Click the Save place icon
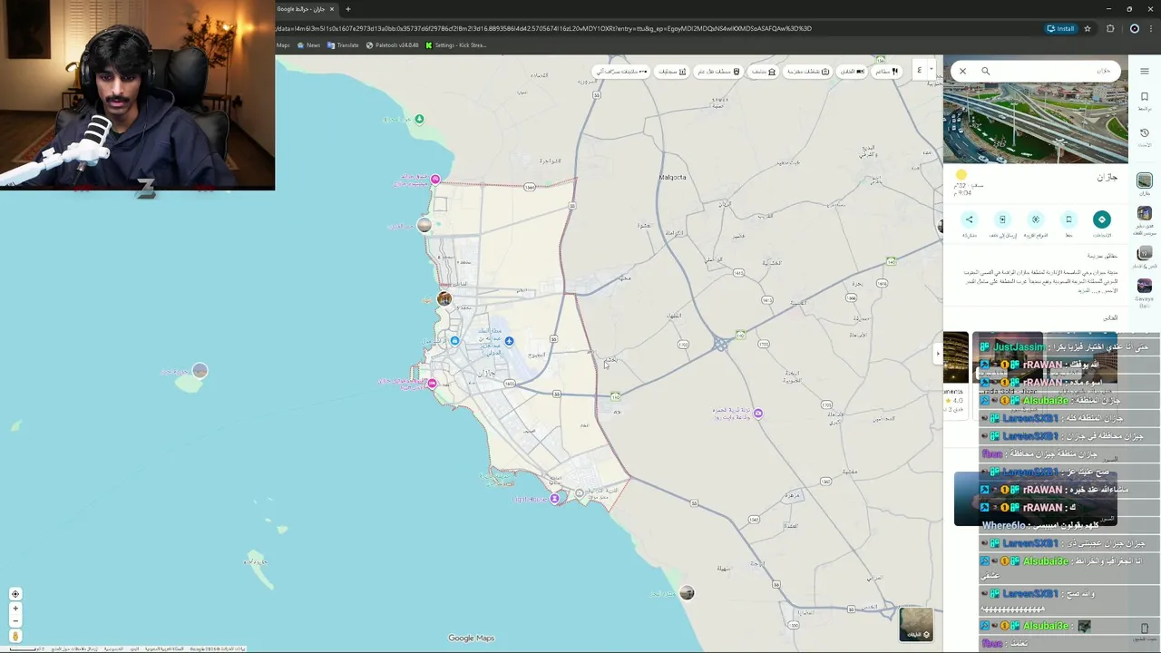Image resolution: width=1161 pixels, height=653 pixels. click(x=1068, y=219)
